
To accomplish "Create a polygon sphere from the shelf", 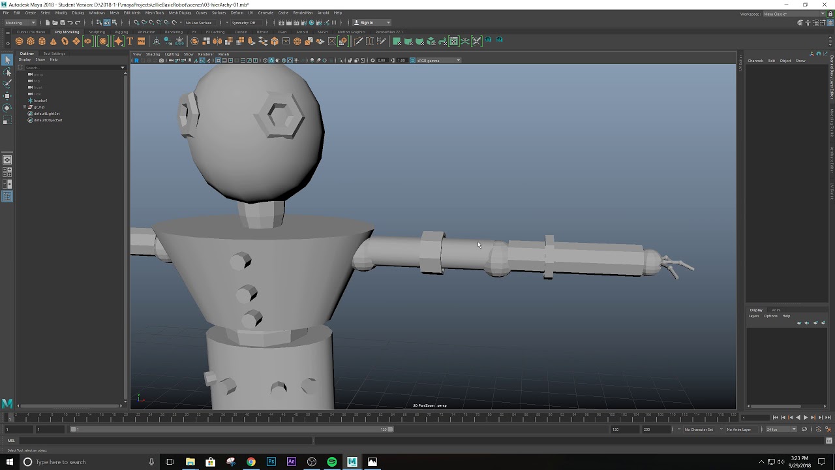I will pyautogui.click(x=19, y=41).
